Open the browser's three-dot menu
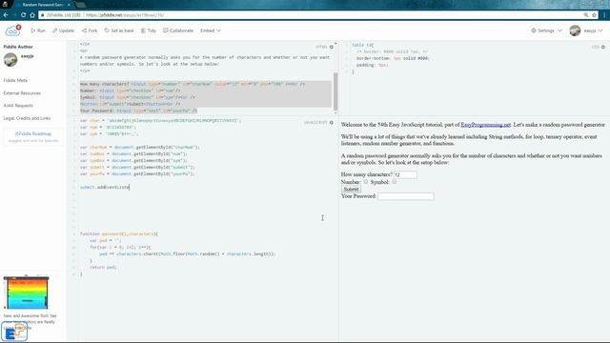Image resolution: width=610 pixels, height=343 pixels. click(x=604, y=15)
